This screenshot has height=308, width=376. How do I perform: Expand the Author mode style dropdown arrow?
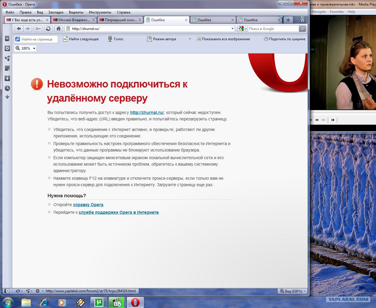(x=190, y=39)
